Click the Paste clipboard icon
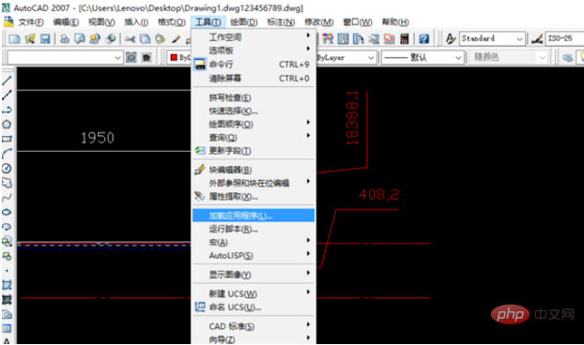The width and height of the screenshot is (584, 345). 161,38
